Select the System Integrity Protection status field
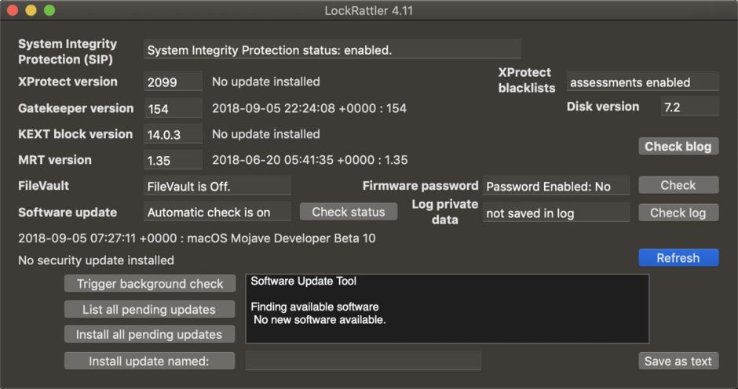 click(332, 50)
